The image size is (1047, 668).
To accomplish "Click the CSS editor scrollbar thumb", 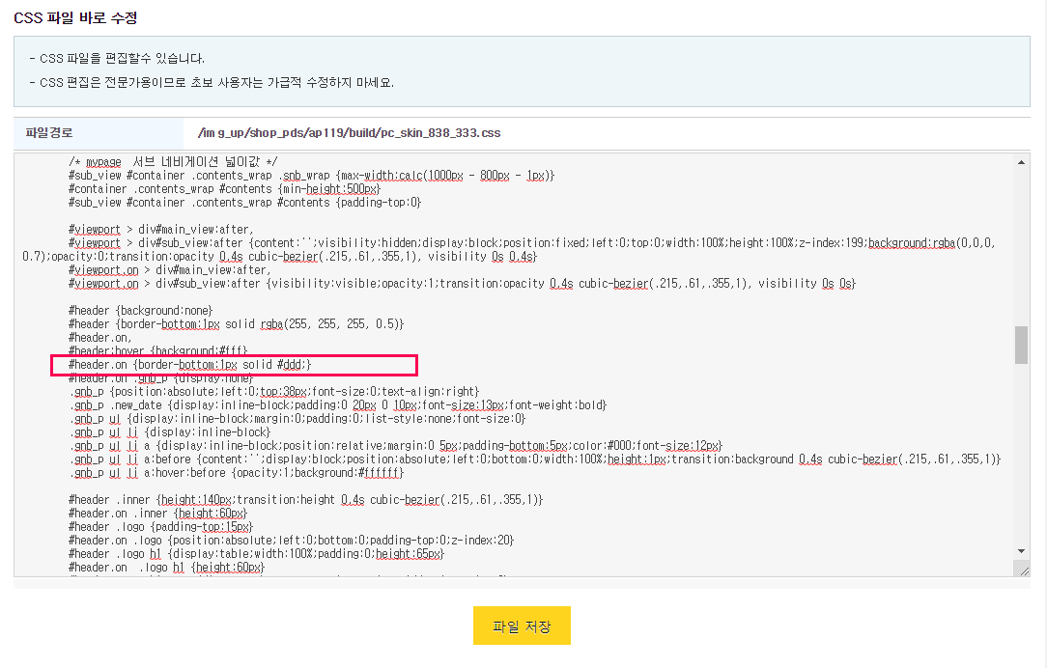I will [x=1021, y=345].
